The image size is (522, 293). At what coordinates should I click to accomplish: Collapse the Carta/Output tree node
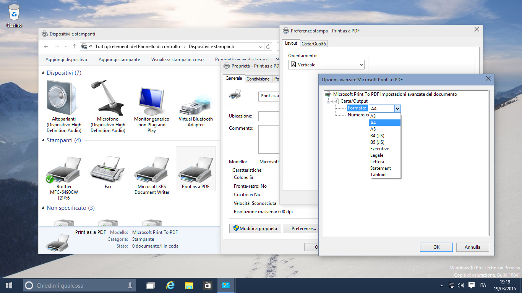pos(328,101)
